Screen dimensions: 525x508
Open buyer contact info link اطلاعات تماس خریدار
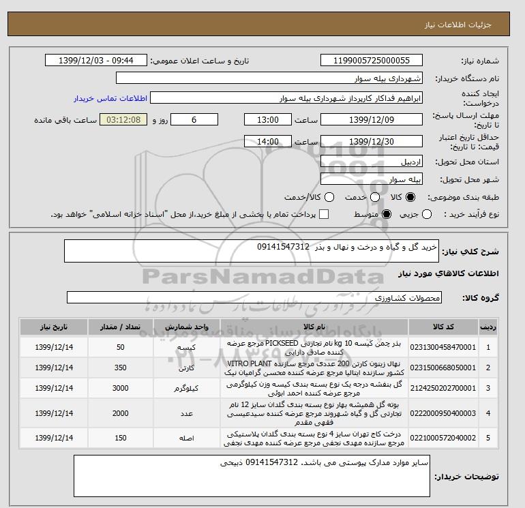point(110,98)
